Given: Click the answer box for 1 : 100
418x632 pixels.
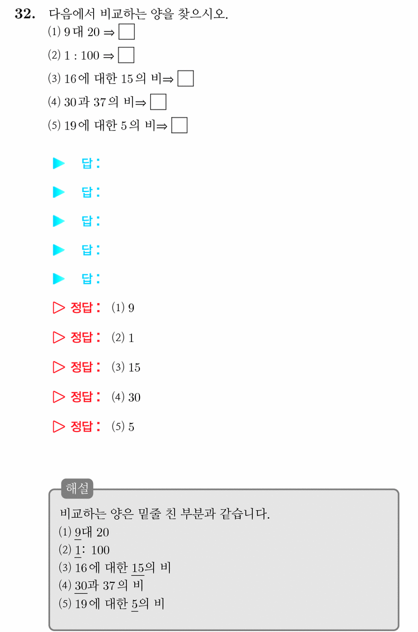Looking at the screenshot, I should [x=126, y=55].
